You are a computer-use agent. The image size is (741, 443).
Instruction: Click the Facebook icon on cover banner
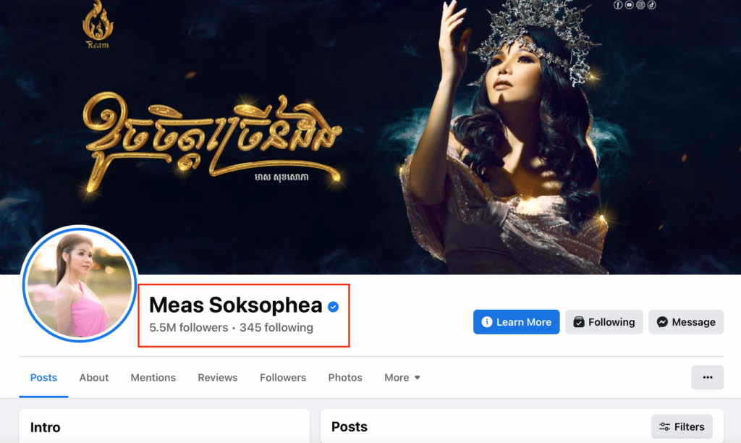618,5
